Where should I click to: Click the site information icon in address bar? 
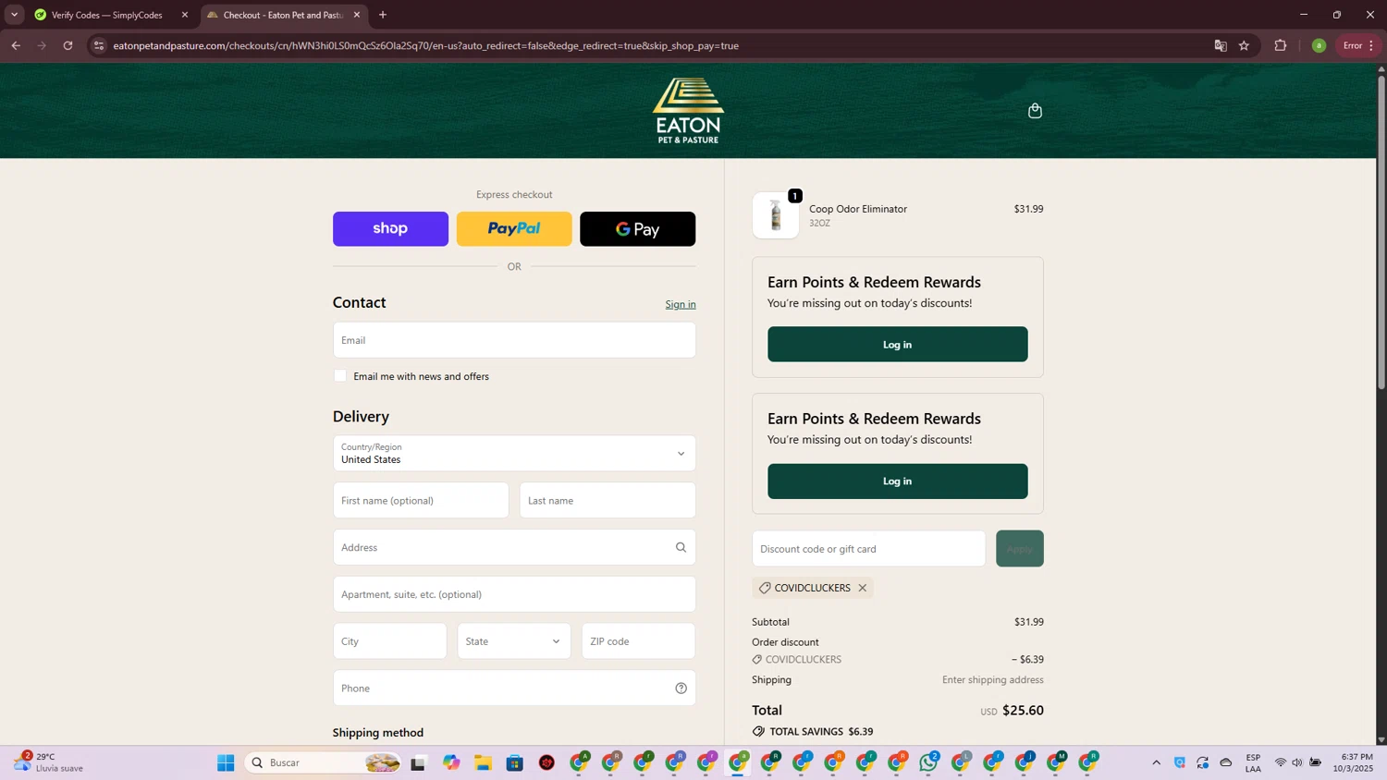coord(99,45)
